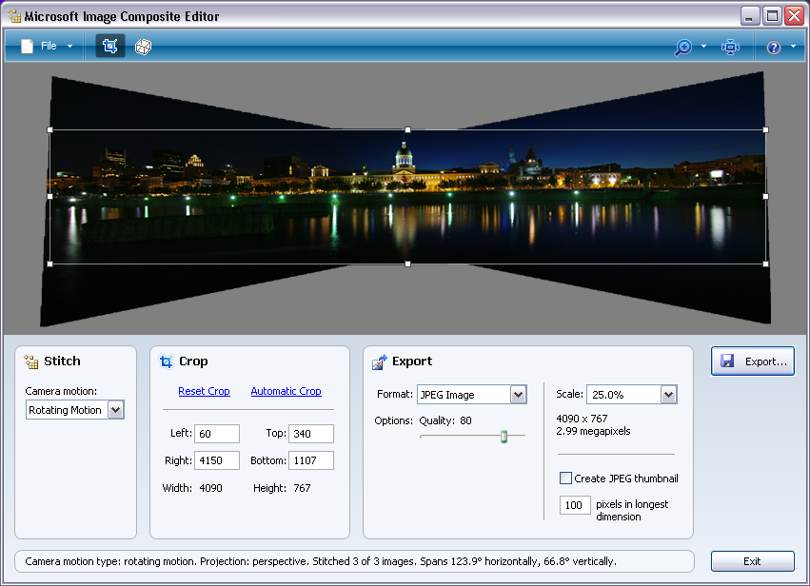Expand the Format dropdown showing JPEG Image

[x=518, y=395]
